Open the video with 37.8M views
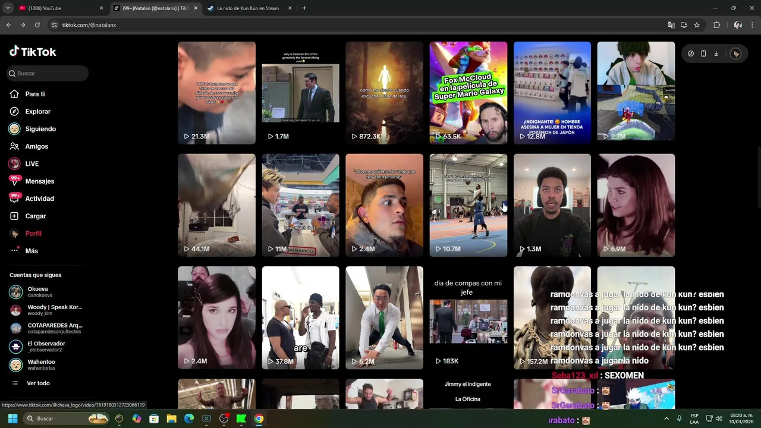This screenshot has width=761, height=428. click(300, 317)
